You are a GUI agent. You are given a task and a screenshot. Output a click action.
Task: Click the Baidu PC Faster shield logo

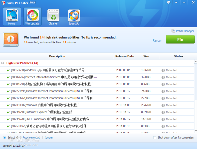coord(3,3)
